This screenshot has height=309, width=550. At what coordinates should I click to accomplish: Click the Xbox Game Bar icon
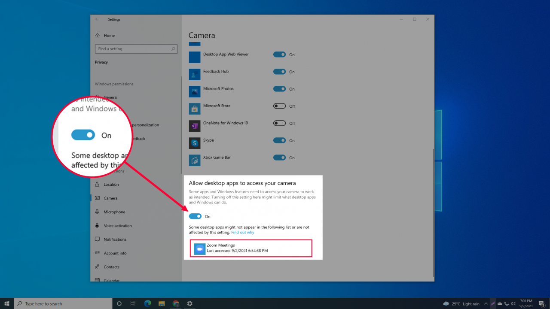194,160
